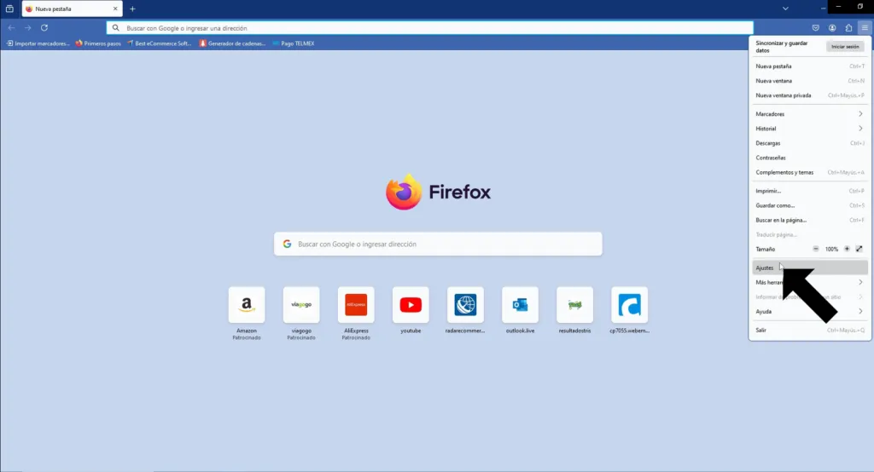Open the outlook.live shortcut tile
The image size is (874, 472).
[520, 305]
